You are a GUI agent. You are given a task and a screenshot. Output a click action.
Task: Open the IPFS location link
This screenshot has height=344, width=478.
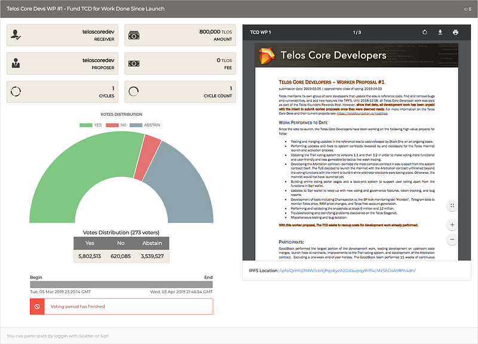[348, 271]
